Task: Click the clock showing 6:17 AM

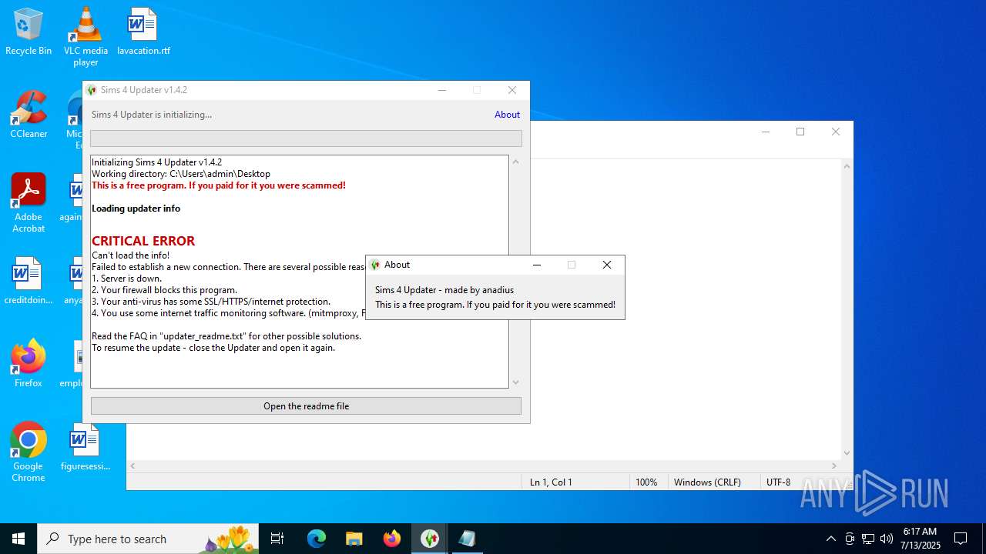Action: [x=921, y=538]
